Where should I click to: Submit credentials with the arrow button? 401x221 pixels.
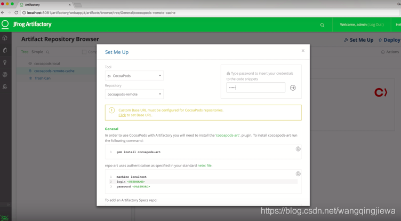coord(293,88)
